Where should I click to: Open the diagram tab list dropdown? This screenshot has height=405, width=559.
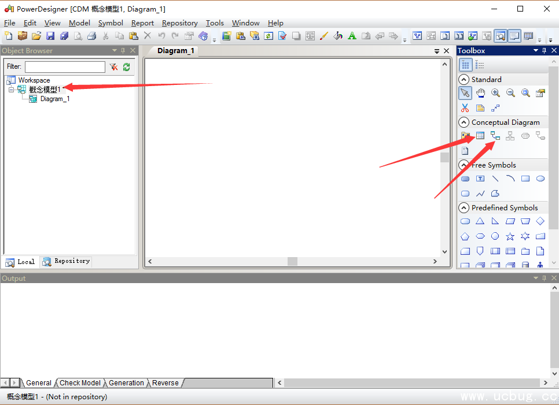pyautogui.click(x=437, y=51)
